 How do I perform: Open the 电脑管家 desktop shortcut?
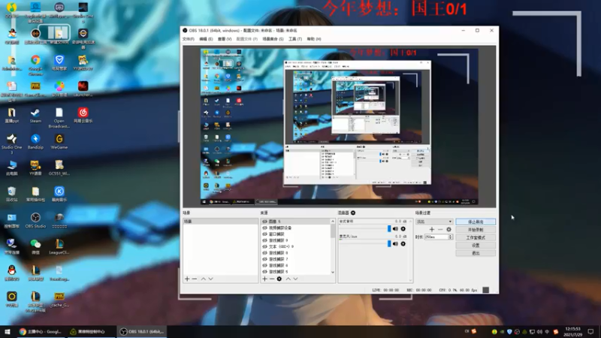coord(59,62)
